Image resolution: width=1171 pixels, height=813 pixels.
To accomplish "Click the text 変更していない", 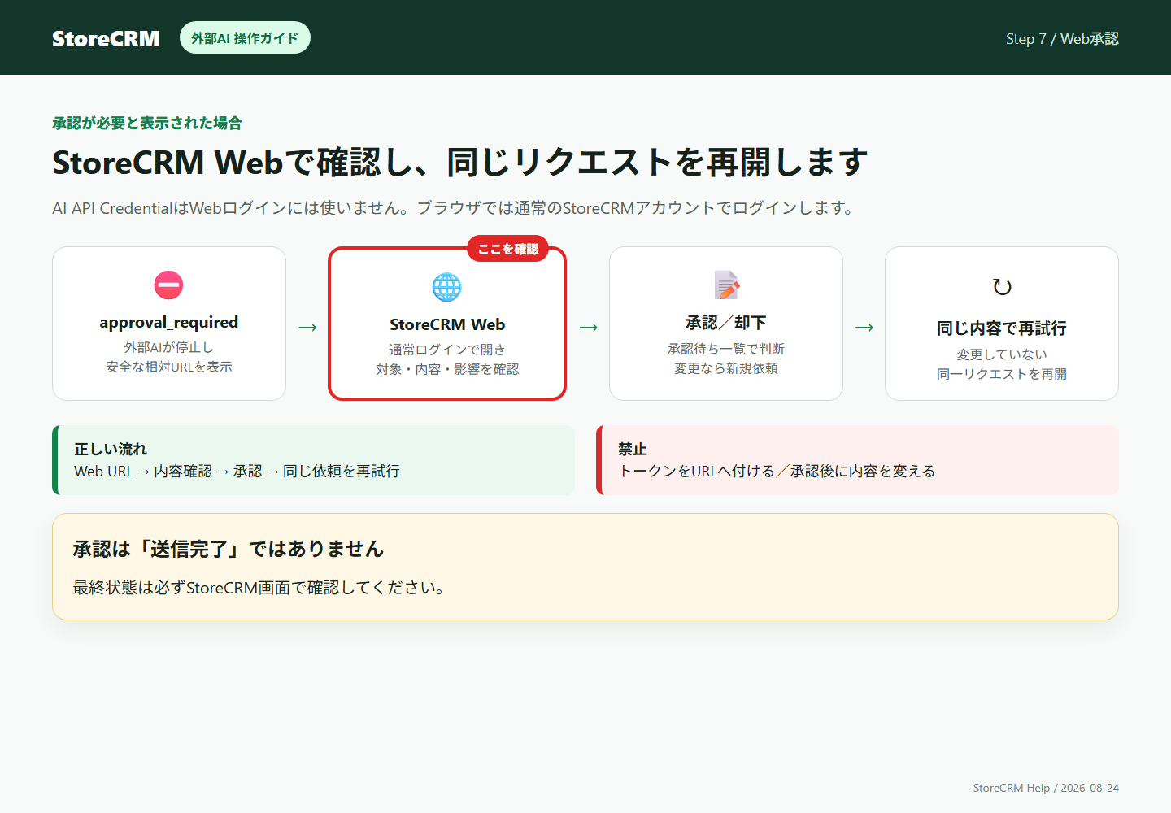I will click(x=1002, y=354).
